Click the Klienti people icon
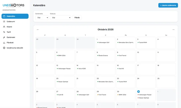The width and height of the screenshot is (181, 108). tap(4, 27)
